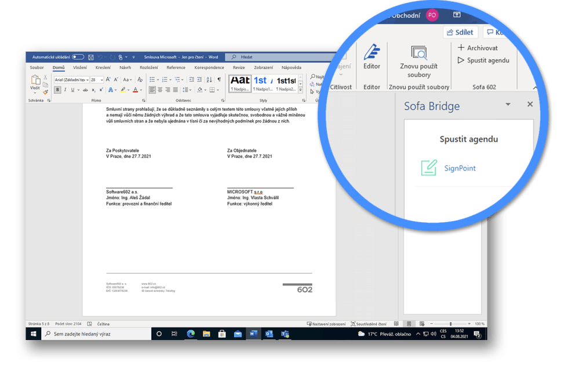
Task: Switch to the Kreslení tab
Action: (x=103, y=67)
